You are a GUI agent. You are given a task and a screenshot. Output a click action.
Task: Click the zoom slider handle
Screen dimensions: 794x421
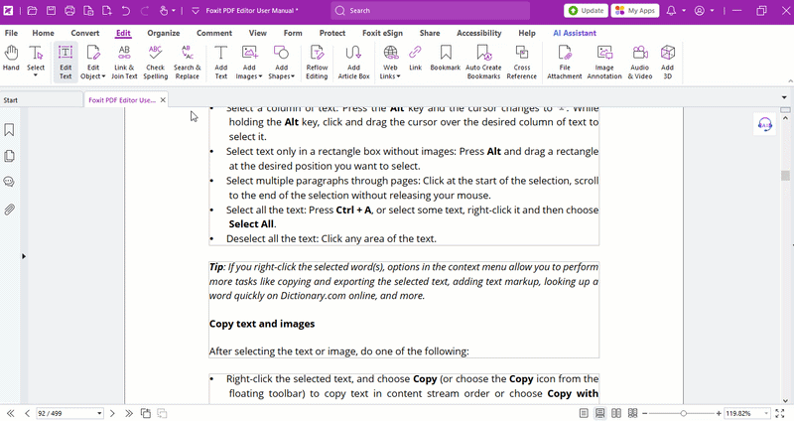[x=683, y=413]
